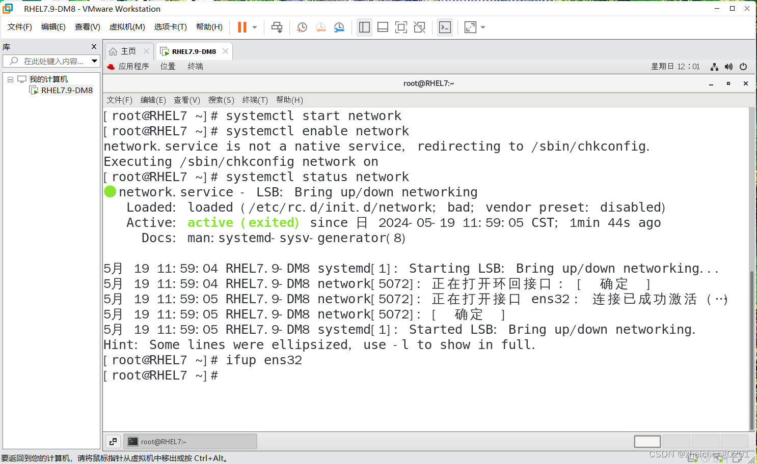This screenshot has width=757, height=464.
Task: Click the 'active (exited)' status text
Action: pos(243,223)
